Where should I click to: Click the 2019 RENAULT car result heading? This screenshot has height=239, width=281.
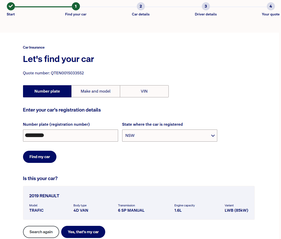(44, 196)
